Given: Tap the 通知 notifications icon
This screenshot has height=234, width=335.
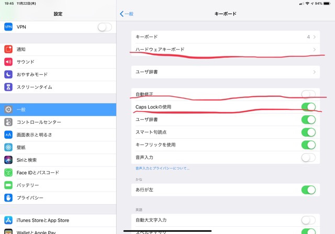Looking at the screenshot, I should click(8, 49).
